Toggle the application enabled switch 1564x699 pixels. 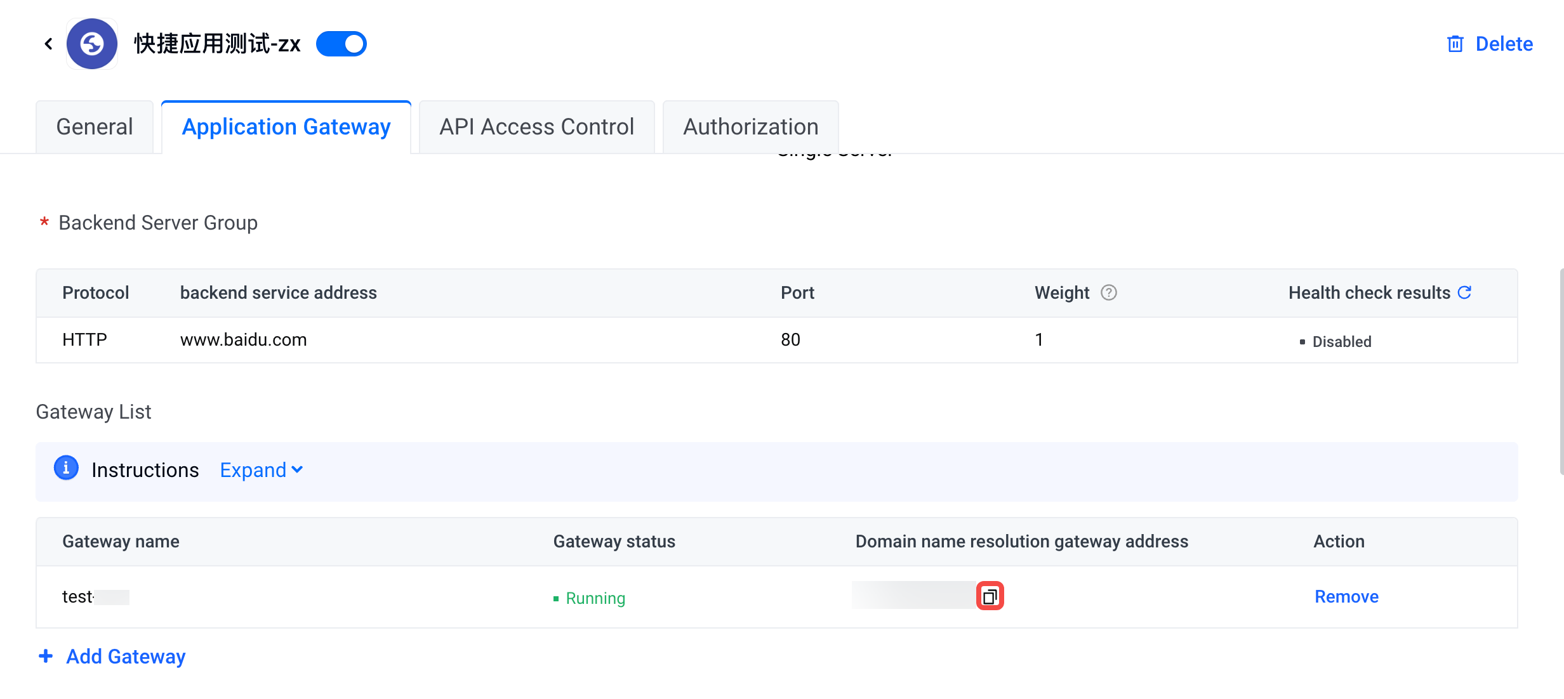pyautogui.click(x=341, y=44)
